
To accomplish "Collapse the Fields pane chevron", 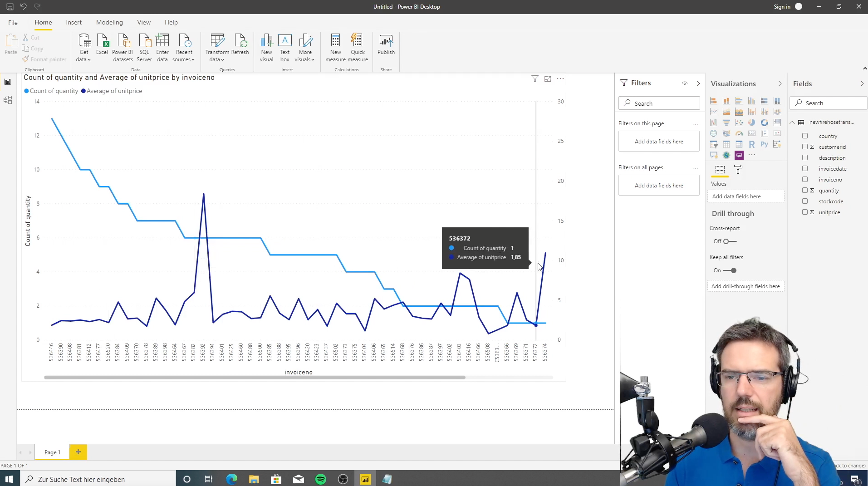I will click(862, 83).
